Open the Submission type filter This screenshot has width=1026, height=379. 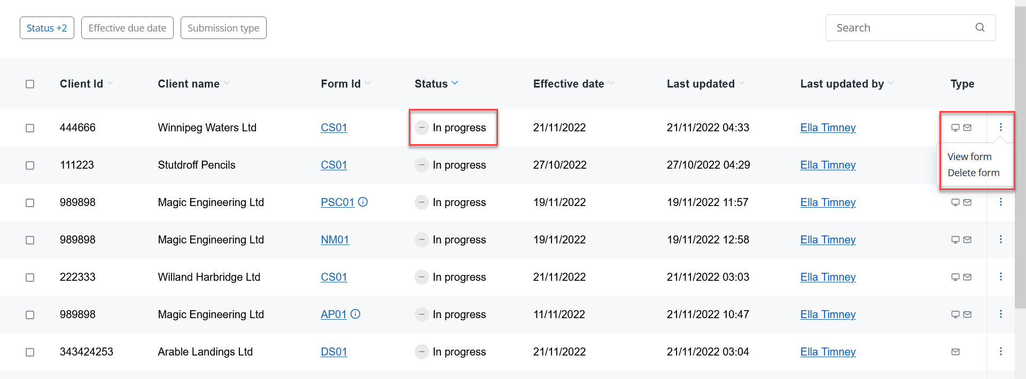(x=223, y=28)
